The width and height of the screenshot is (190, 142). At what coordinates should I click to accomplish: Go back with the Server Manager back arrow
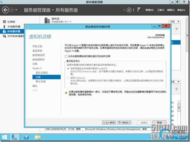(5, 10)
